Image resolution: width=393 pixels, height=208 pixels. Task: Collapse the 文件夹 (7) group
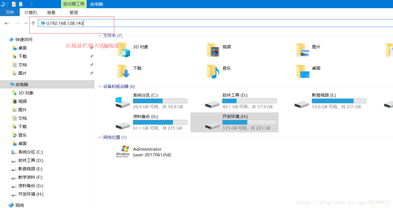[x=100, y=36]
